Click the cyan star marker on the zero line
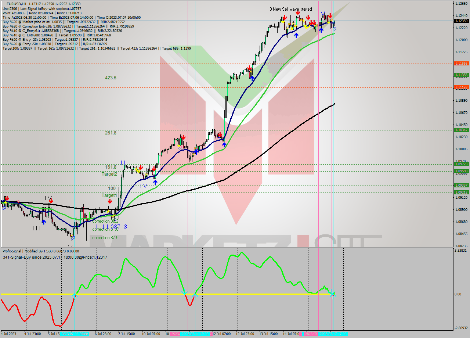470x338 pixels. pos(332,294)
